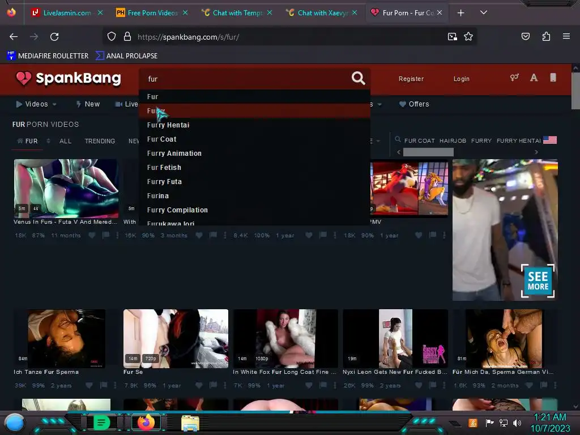Focus the browser address bar
Image resolution: width=580 pixels, height=435 pixels.
288,37
